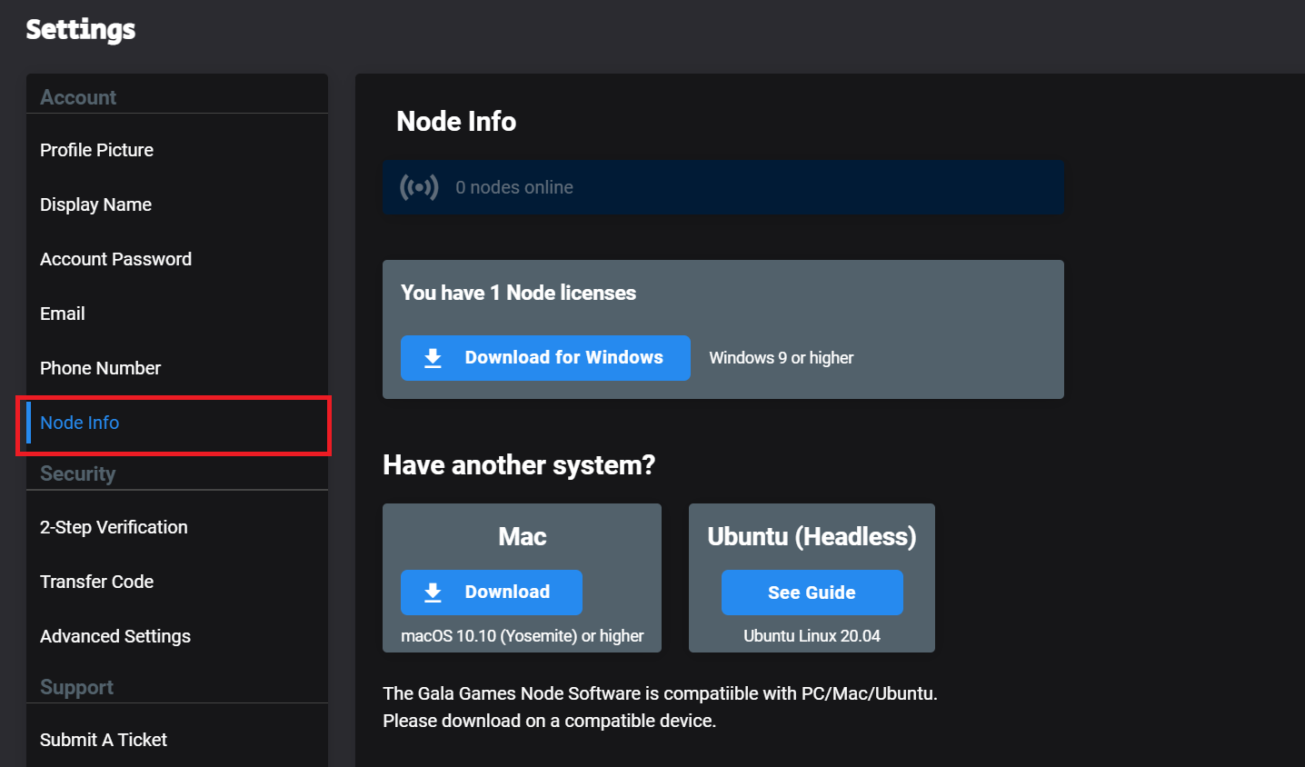The height and width of the screenshot is (767, 1305).
Task: Open 2-Step Verification settings
Action: tap(114, 527)
